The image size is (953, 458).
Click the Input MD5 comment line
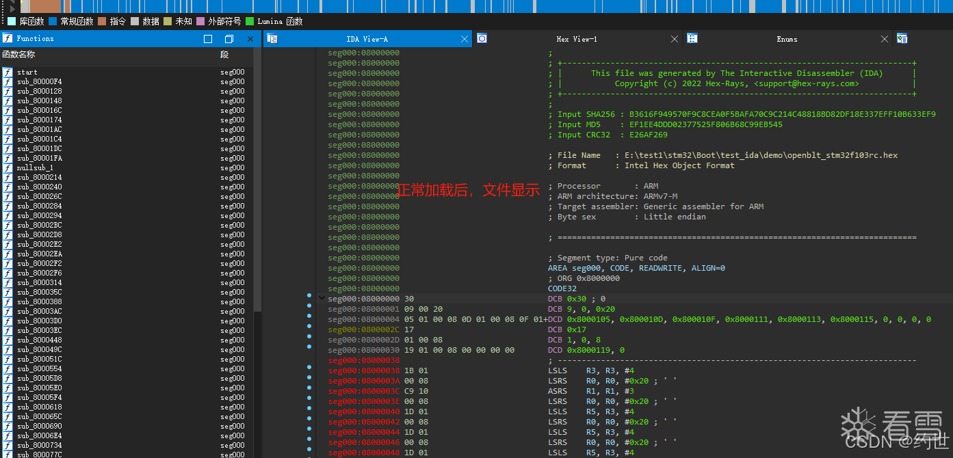665,124
